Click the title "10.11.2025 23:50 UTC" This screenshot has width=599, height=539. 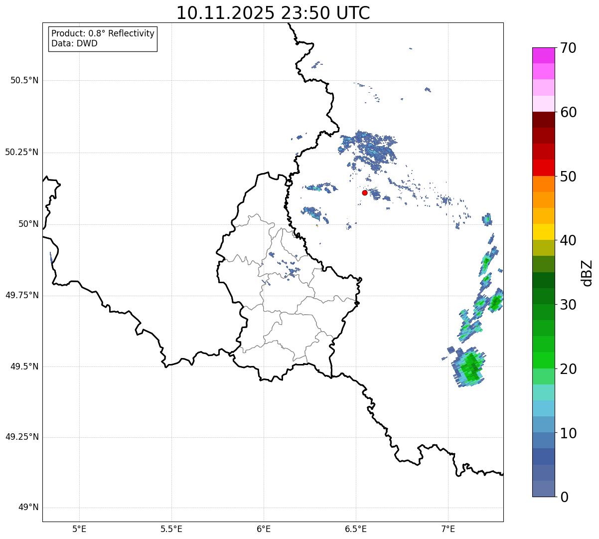click(273, 12)
